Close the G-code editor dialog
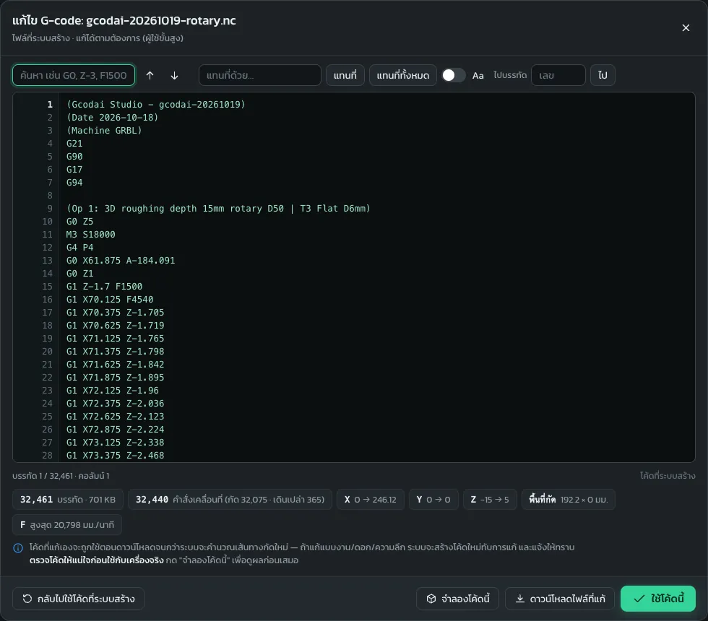 point(686,28)
